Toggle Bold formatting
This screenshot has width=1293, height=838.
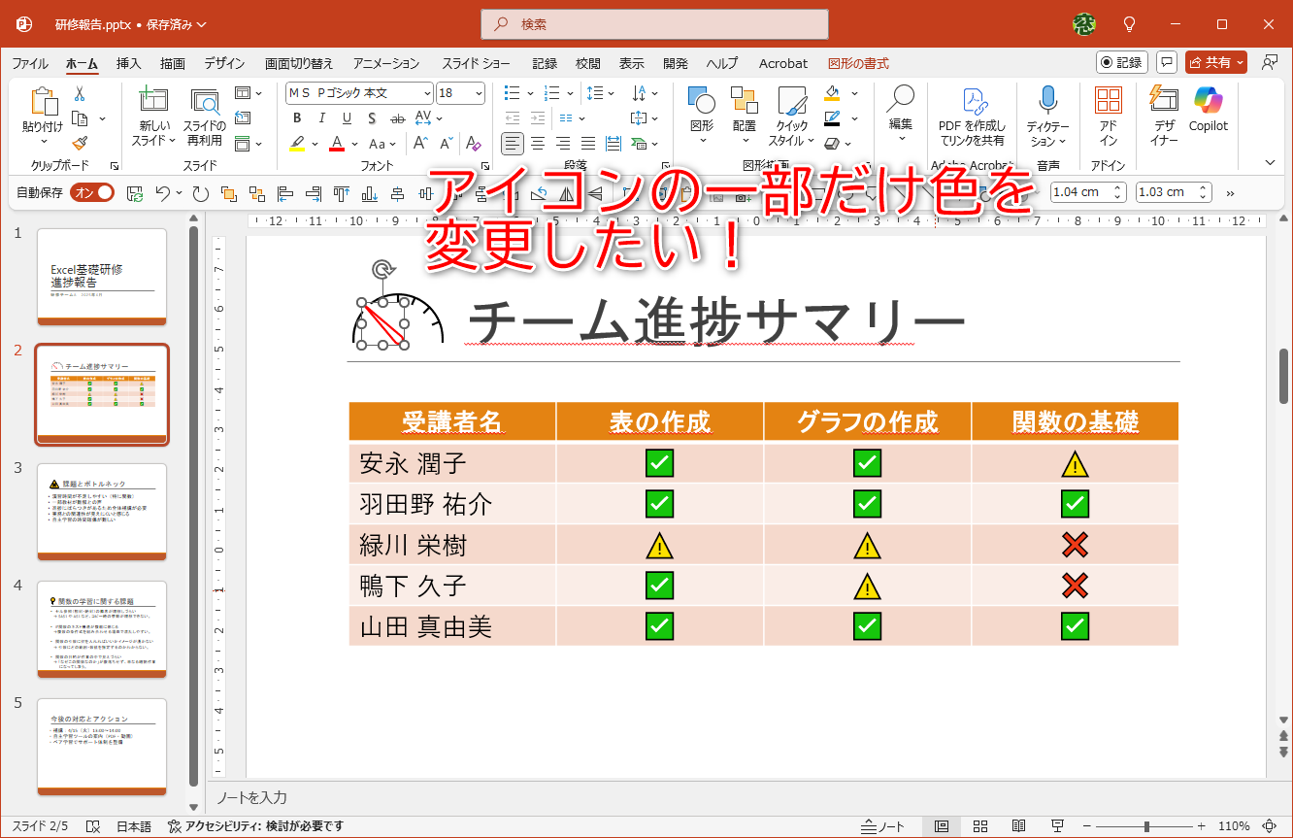(x=297, y=118)
